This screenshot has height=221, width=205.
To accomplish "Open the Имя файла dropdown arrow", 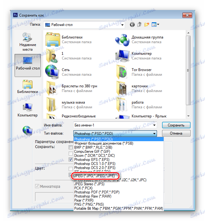I will tap(154, 125).
